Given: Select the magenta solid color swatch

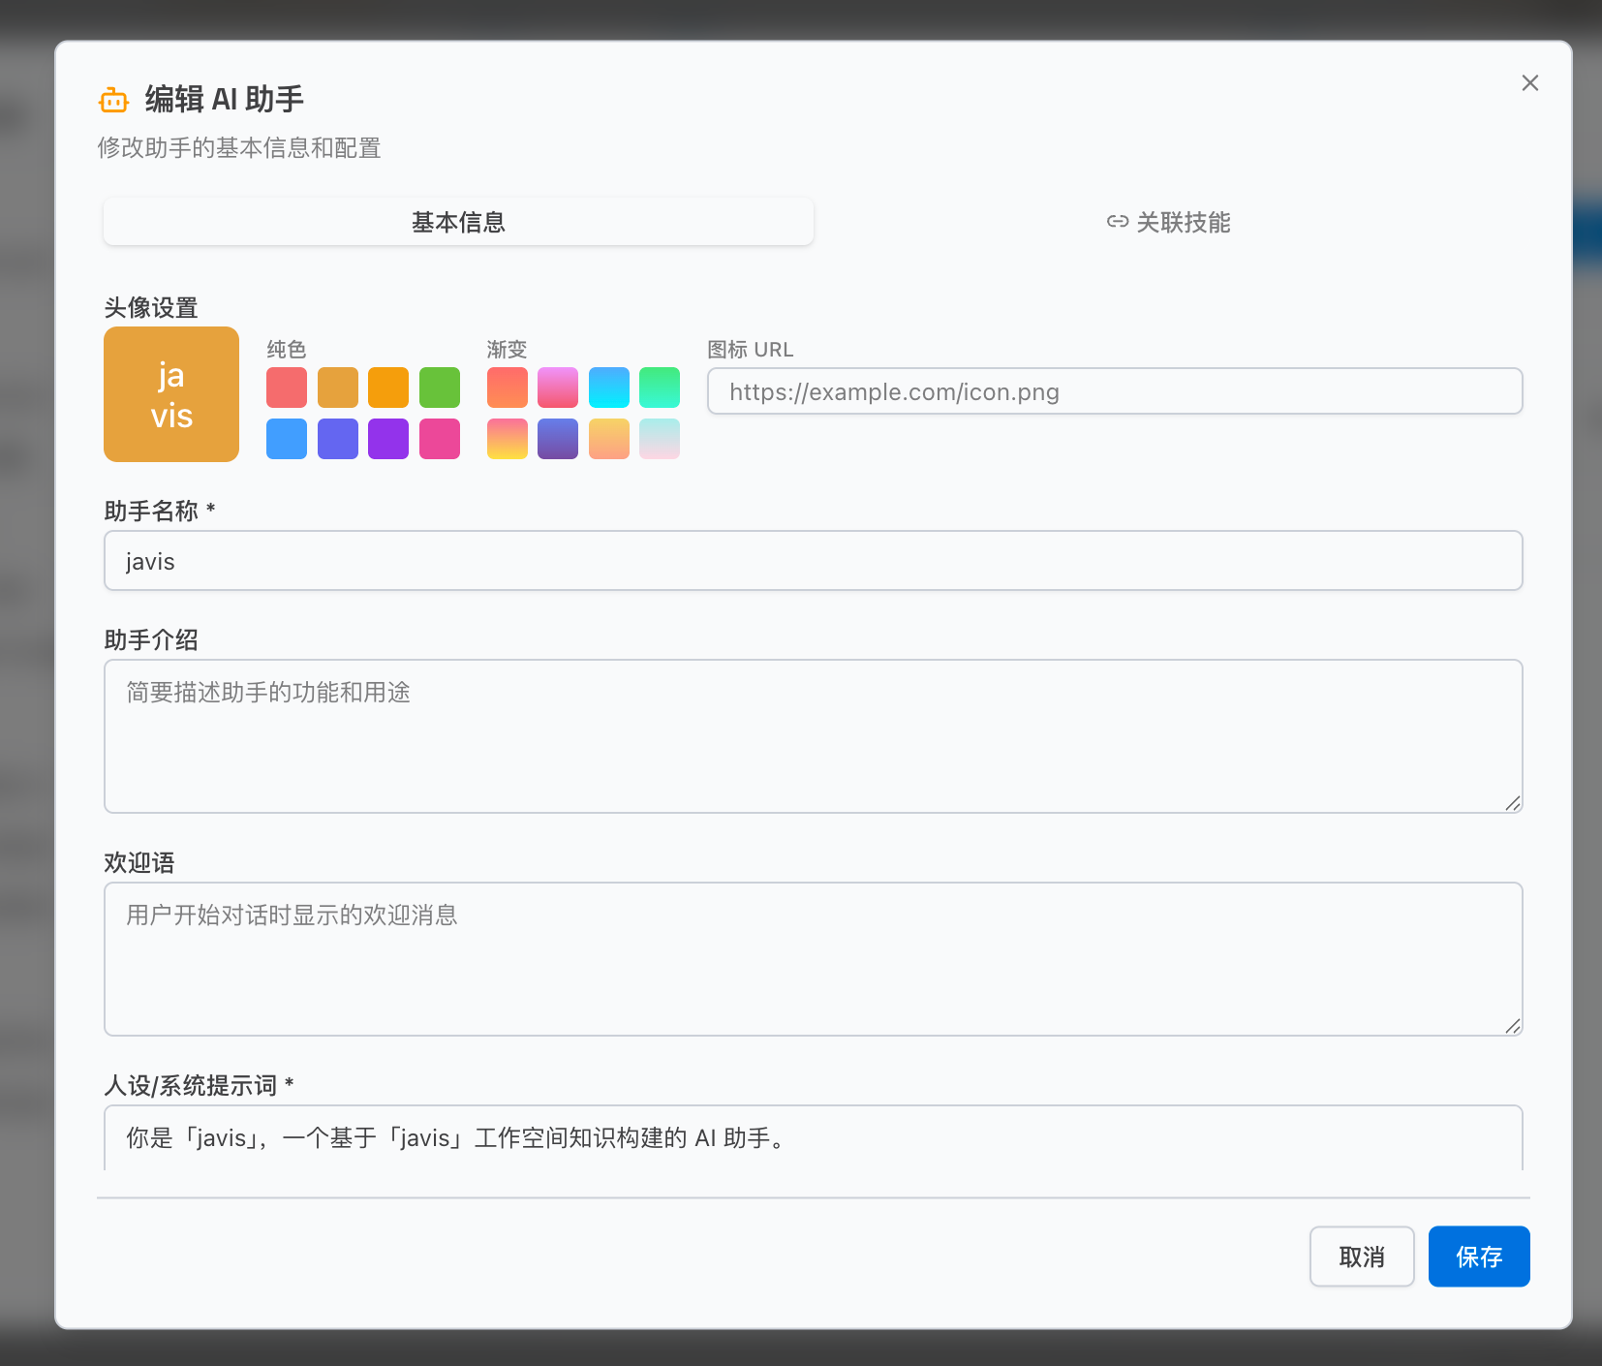Looking at the screenshot, I should pyautogui.click(x=440, y=438).
